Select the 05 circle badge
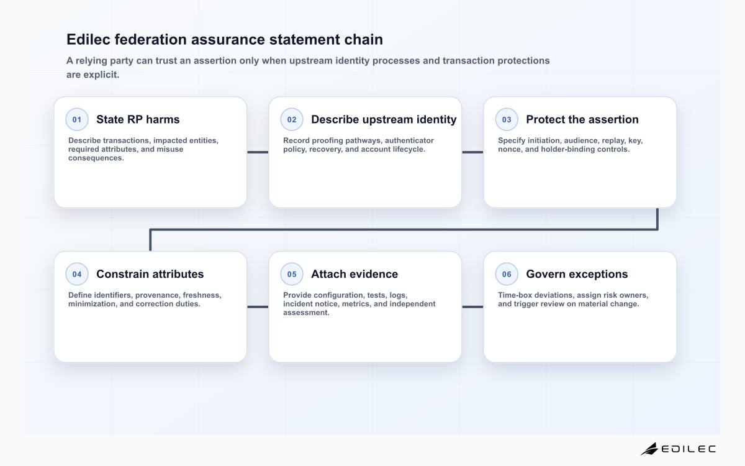This screenshot has height=466, width=745. pyautogui.click(x=292, y=274)
